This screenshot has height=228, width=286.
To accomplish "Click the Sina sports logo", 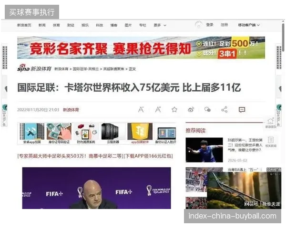I will 34,68.
